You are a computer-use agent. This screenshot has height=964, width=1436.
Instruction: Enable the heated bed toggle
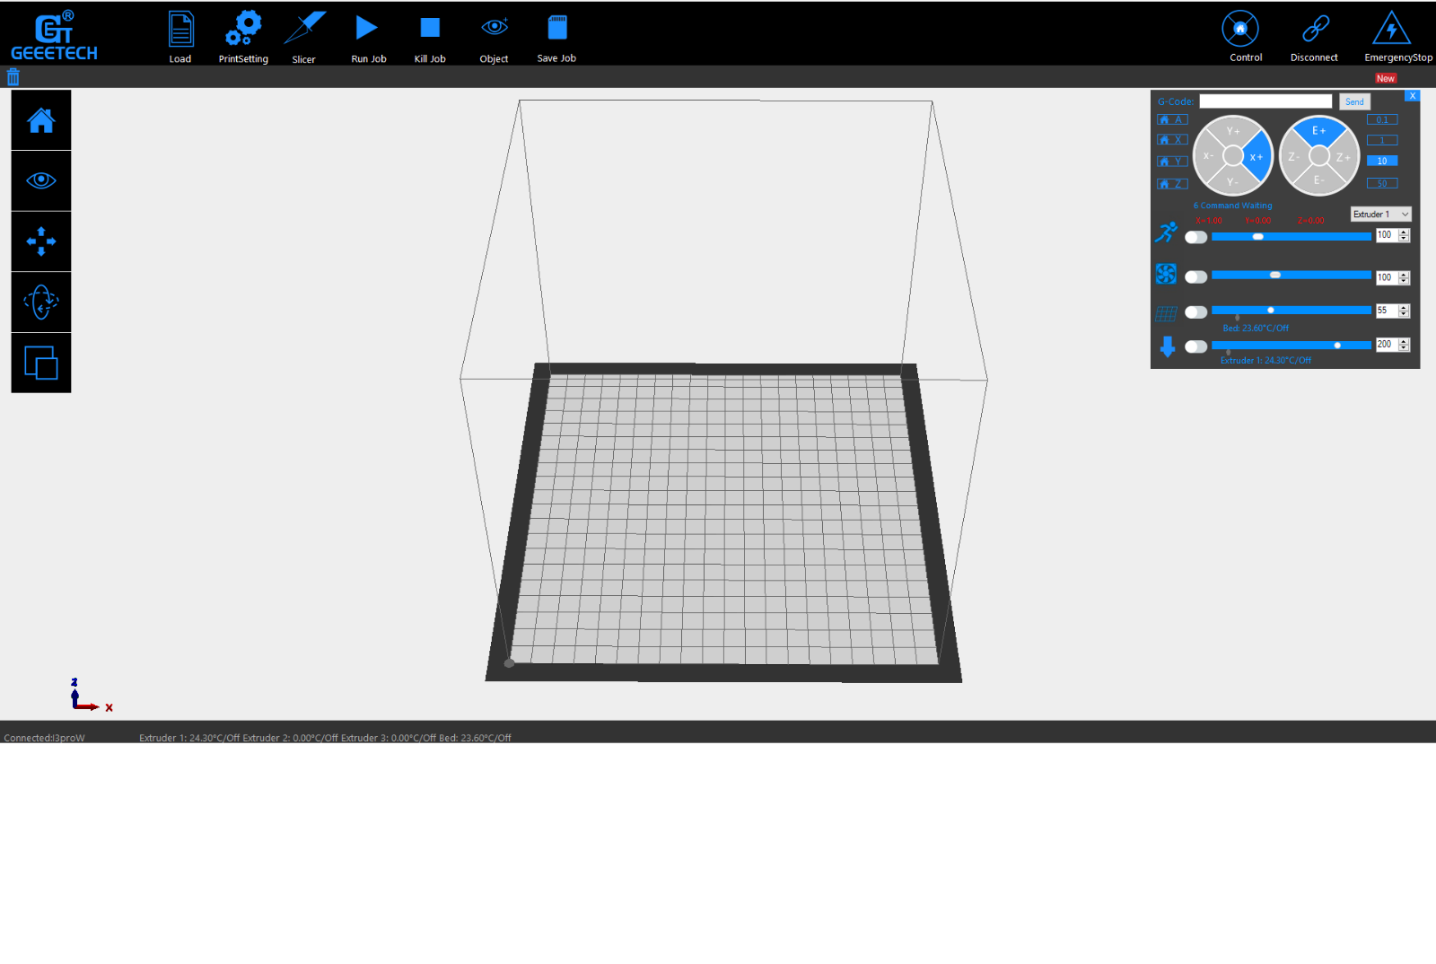point(1195,312)
